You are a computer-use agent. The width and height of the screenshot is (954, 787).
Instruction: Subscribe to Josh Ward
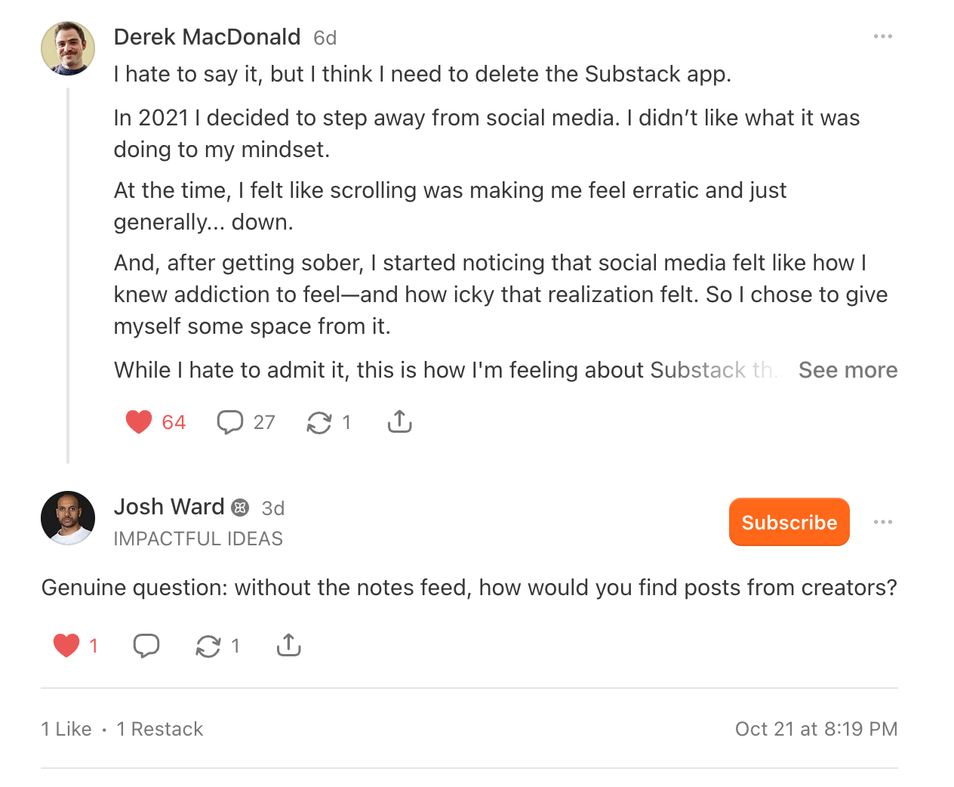(789, 522)
